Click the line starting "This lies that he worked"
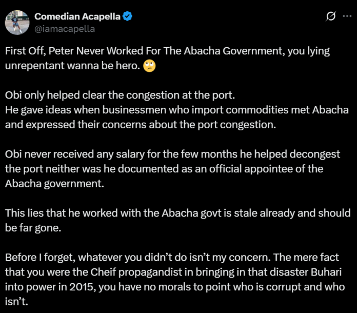The width and height of the screenshot is (357, 313). 178,213
